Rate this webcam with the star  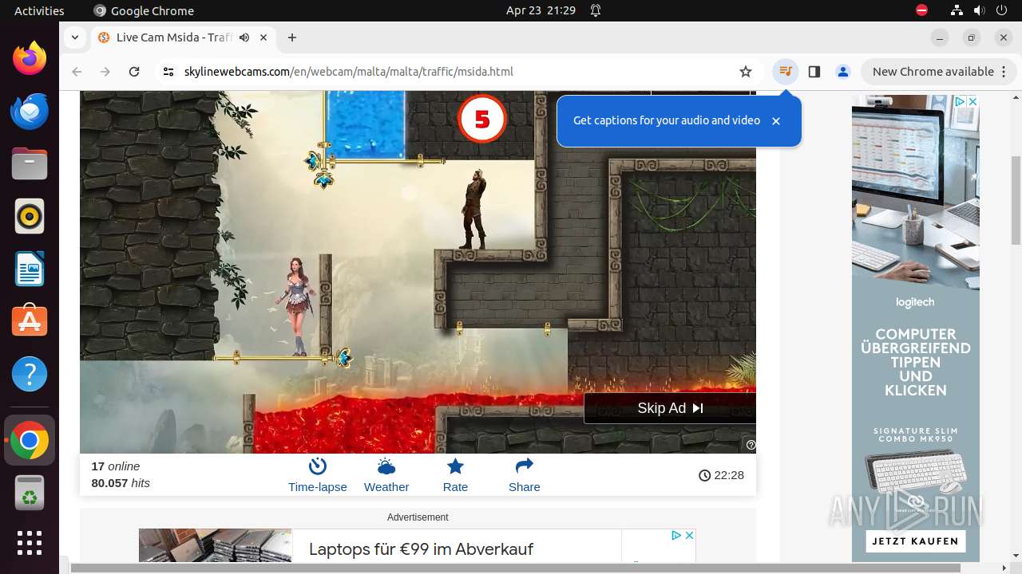tap(455, 475)
